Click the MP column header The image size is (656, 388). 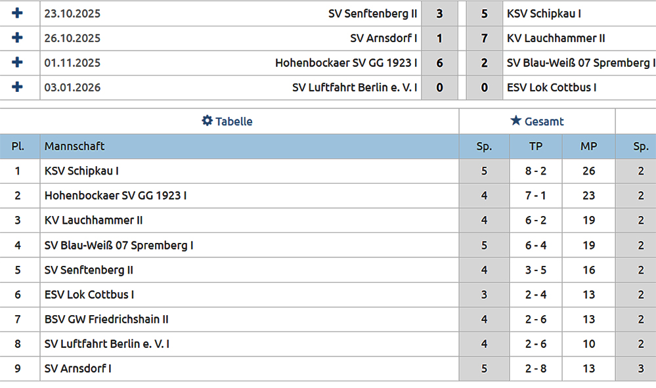[588, 146]
